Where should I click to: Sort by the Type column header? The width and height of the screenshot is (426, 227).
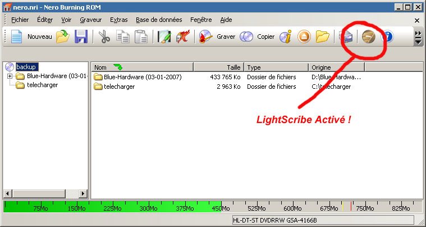pos(276,67)
